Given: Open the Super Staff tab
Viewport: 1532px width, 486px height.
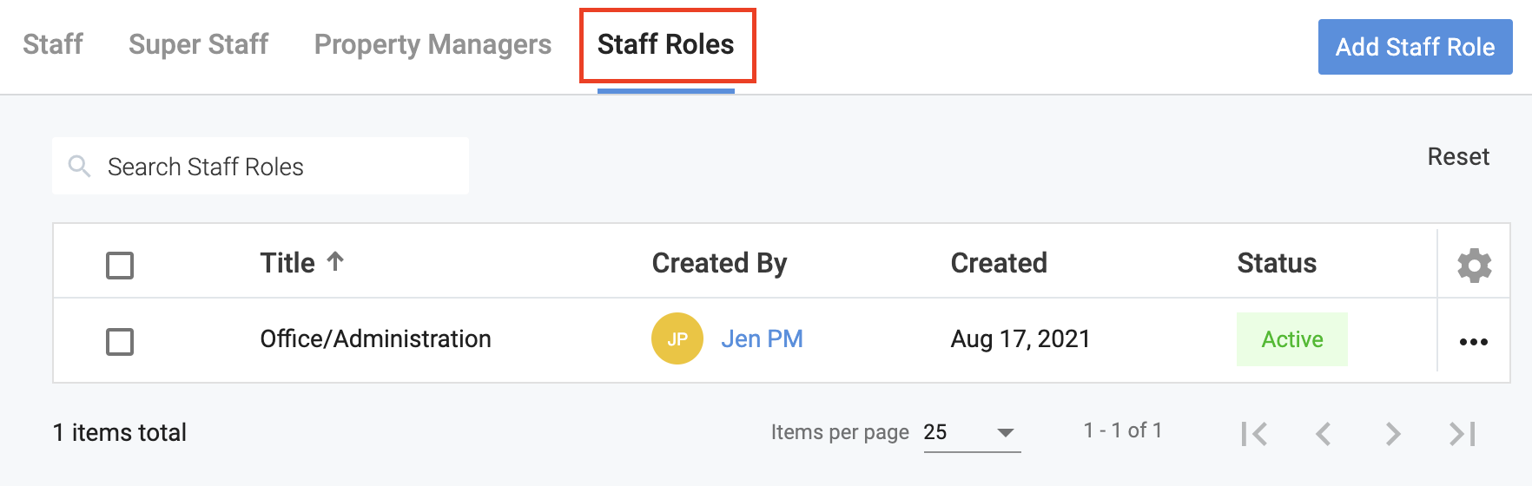Looking at the screenshot, I should coord(198,44).
